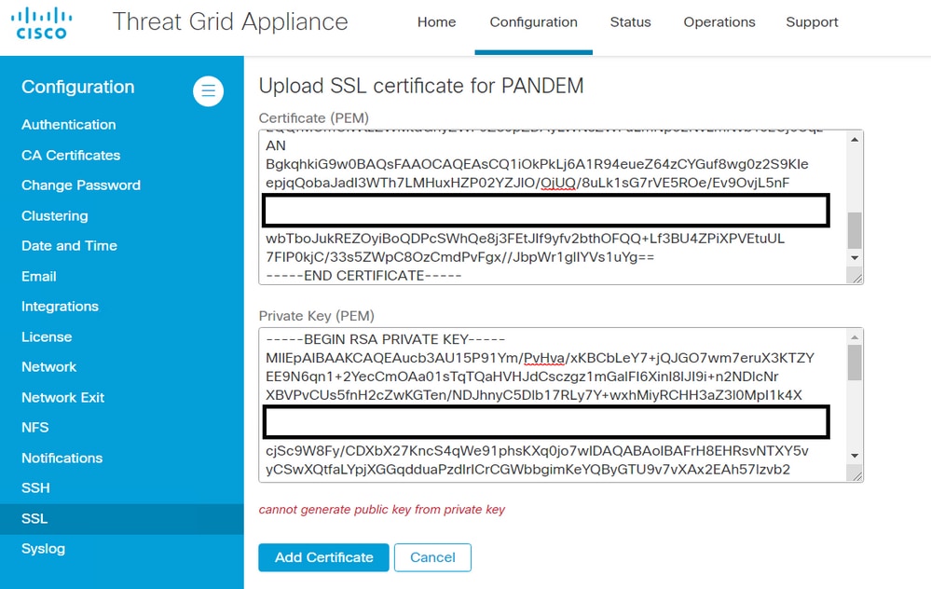This screenshot has width=931, height=589.
Task: Click the BEGIN RSA PRIVATE KEY line
Action: click(386, 339)
